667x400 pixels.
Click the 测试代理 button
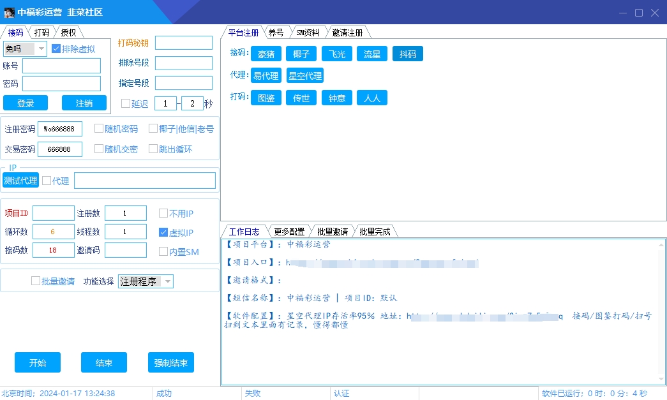(x=21, y=181)
